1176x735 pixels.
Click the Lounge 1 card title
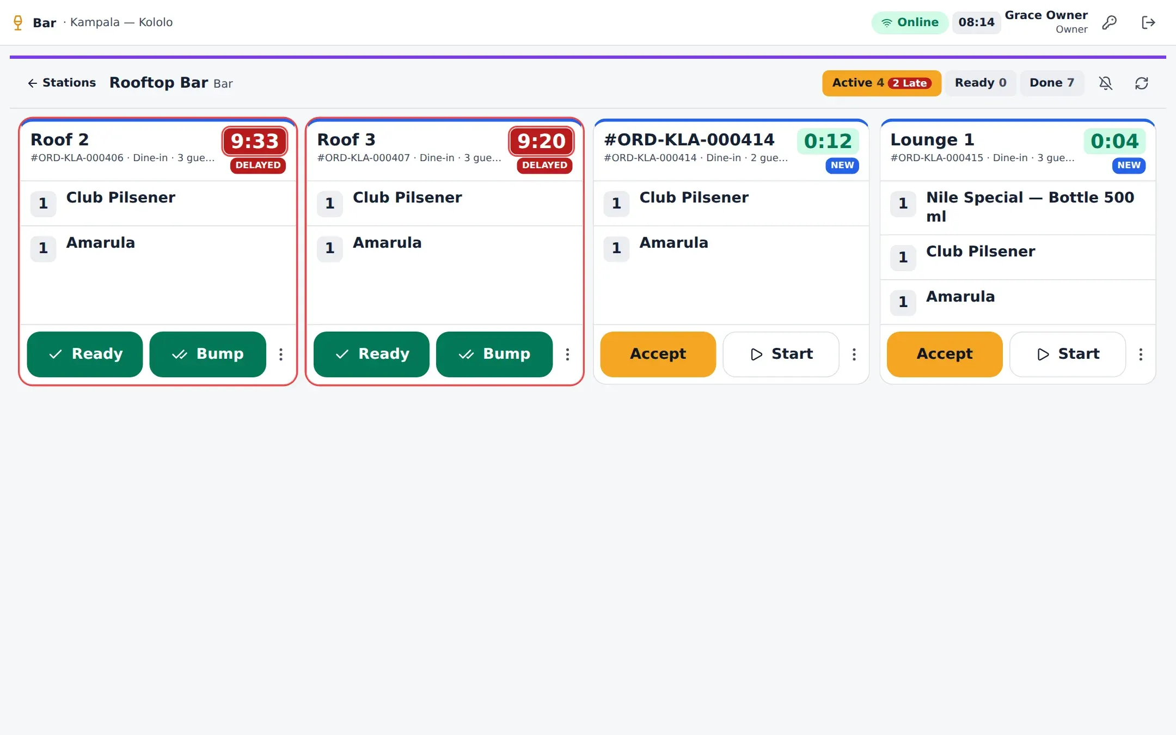[932, 140]
